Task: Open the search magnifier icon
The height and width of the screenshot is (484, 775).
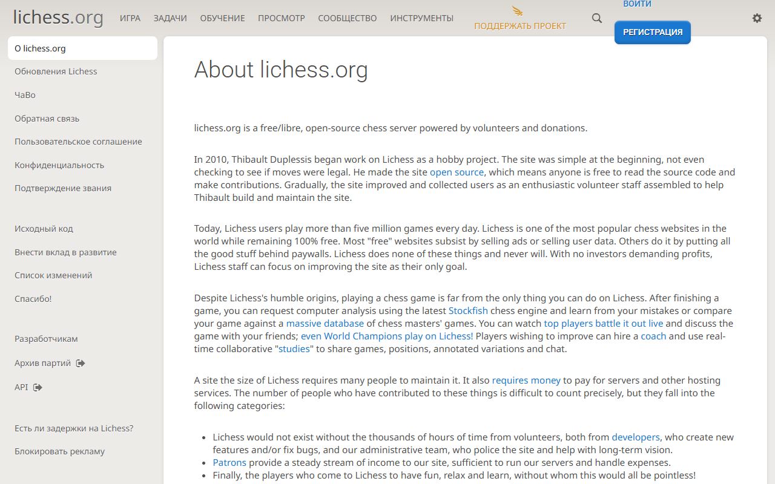Action: 597,18
